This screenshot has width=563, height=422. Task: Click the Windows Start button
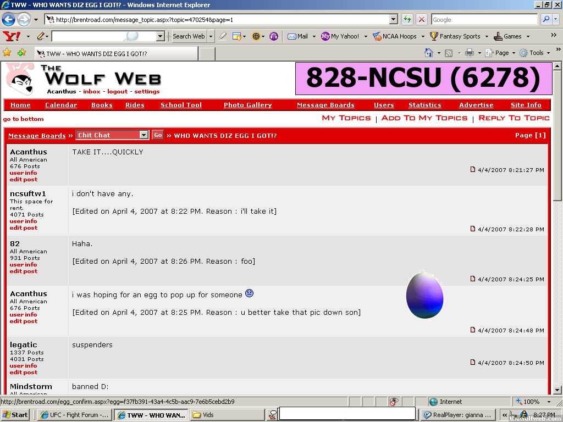[15, 415]
